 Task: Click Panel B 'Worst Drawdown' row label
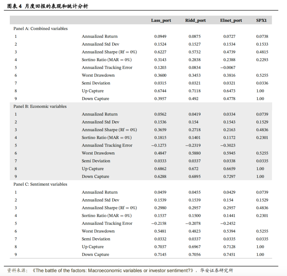coord(98,153)
